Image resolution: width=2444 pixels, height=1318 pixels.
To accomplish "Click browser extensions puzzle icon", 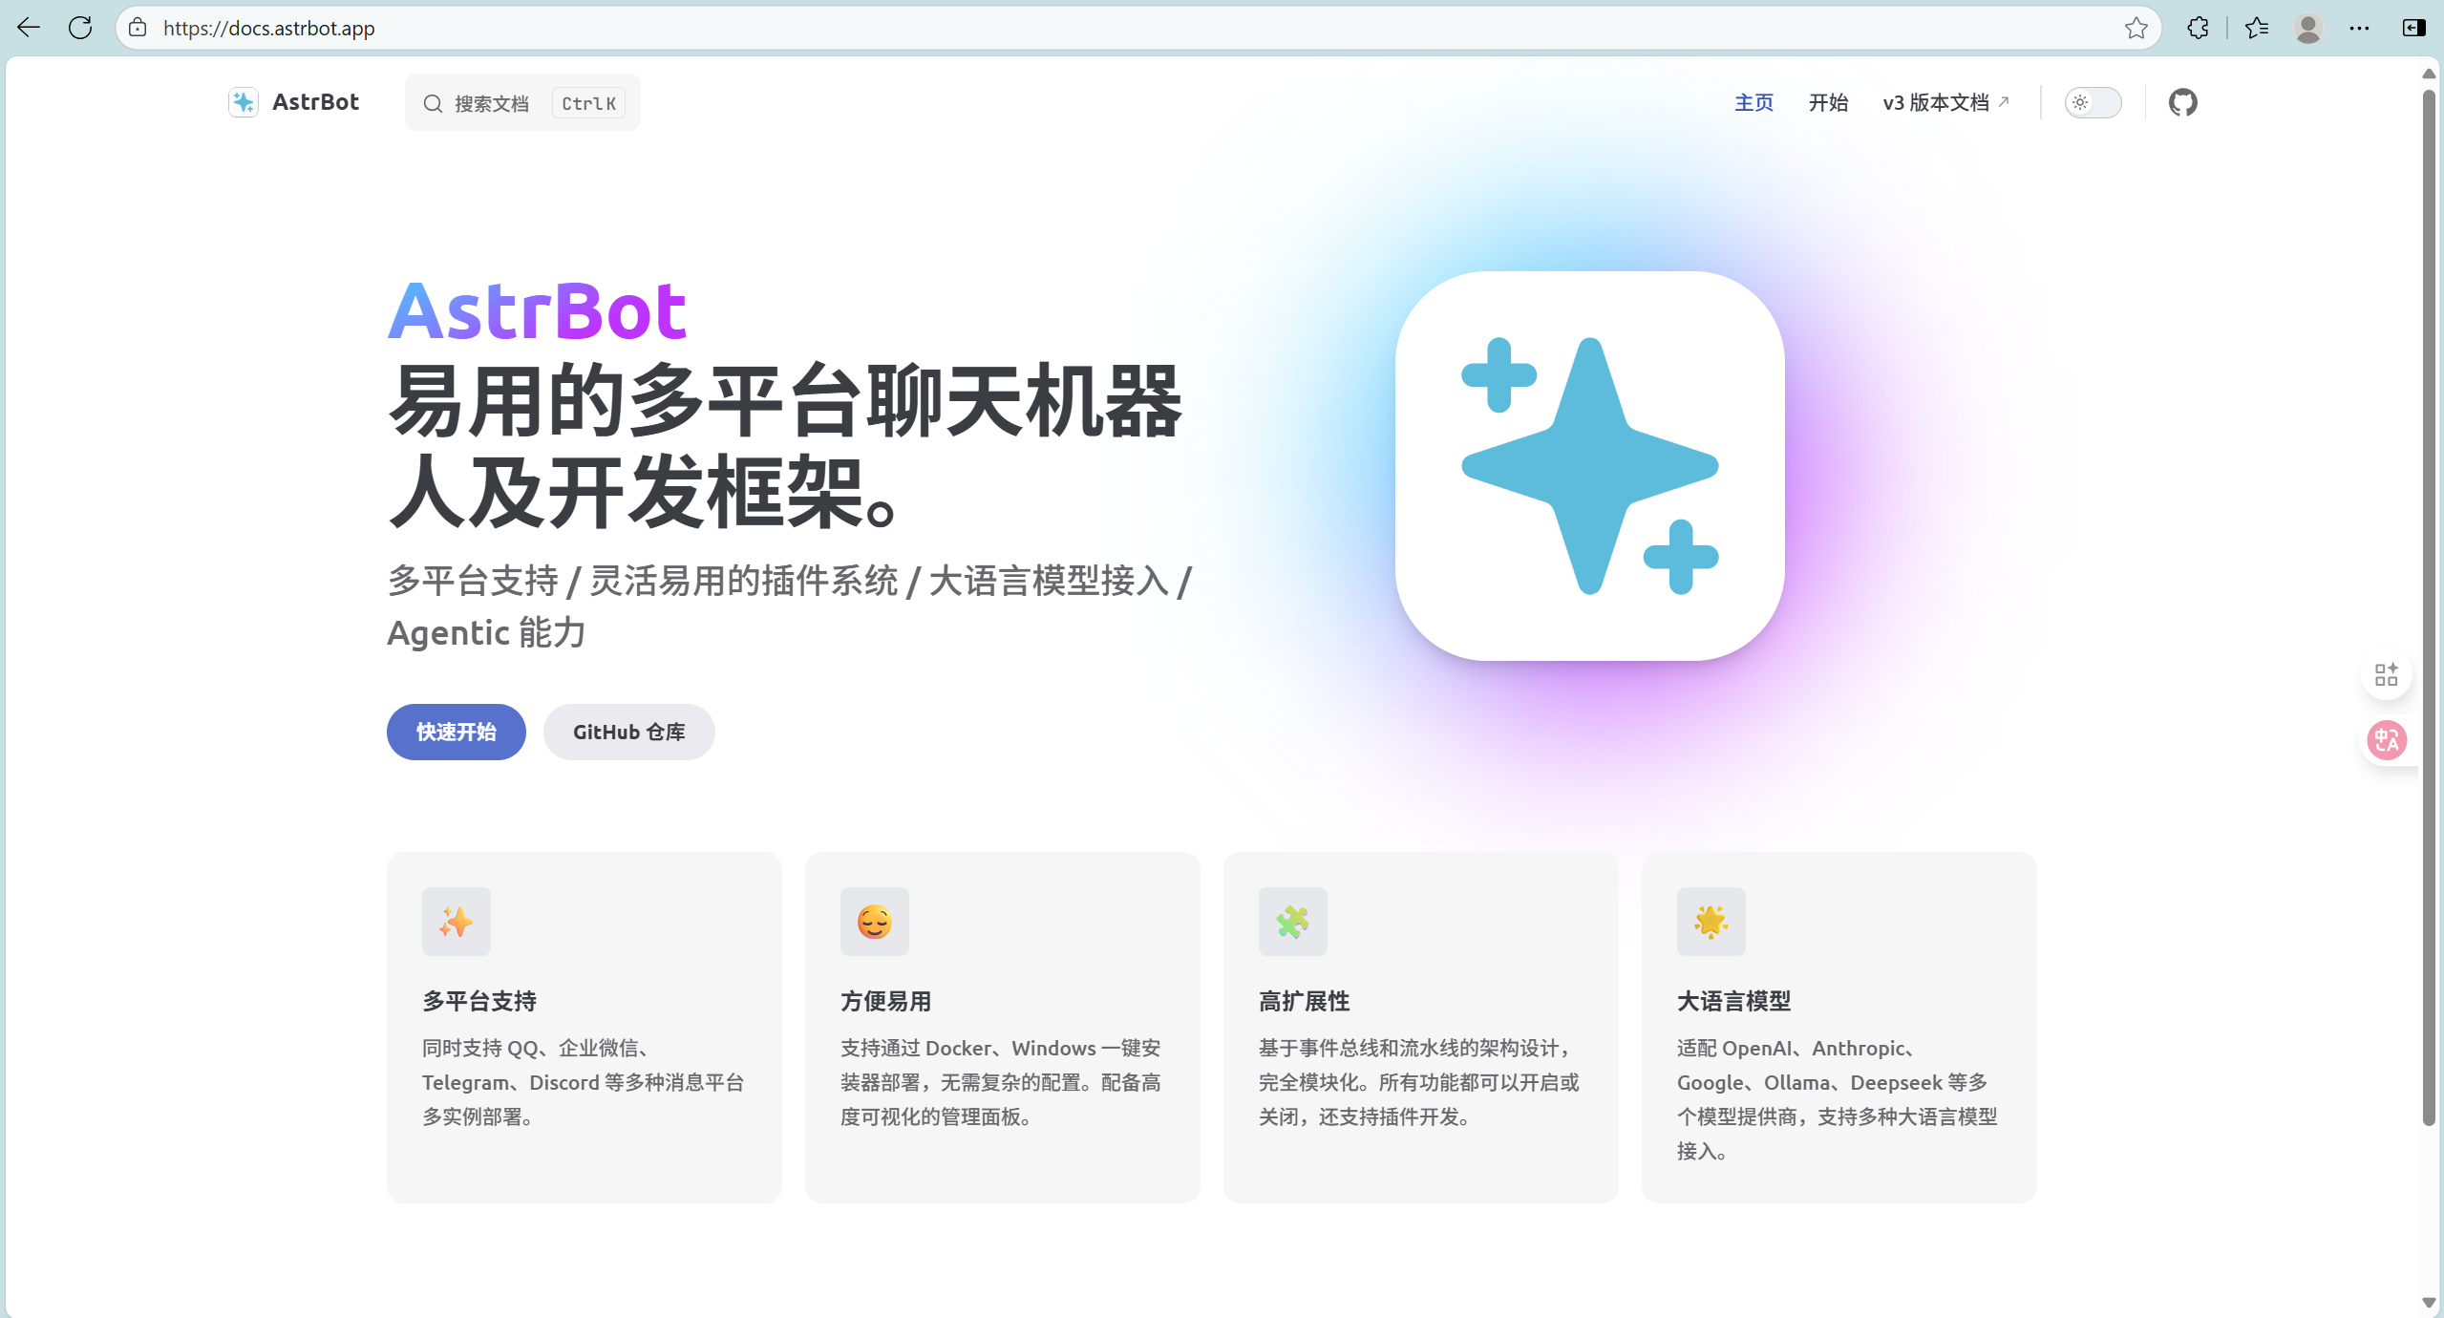I will tap(2198, 28).
